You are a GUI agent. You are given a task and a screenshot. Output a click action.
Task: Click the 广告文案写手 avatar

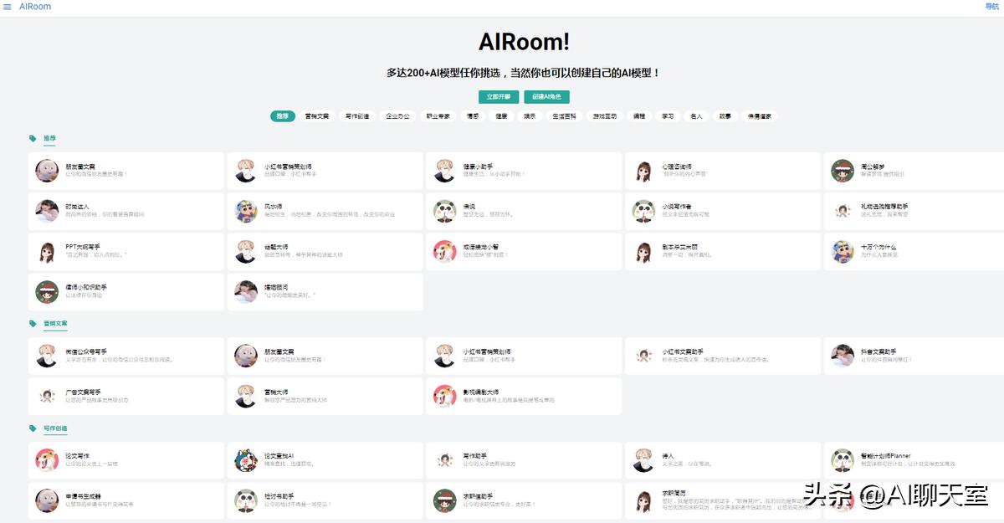coord(47,396)
